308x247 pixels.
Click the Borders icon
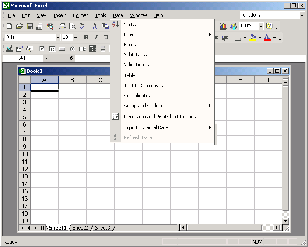pyautogui.click(x=238, y=37)
